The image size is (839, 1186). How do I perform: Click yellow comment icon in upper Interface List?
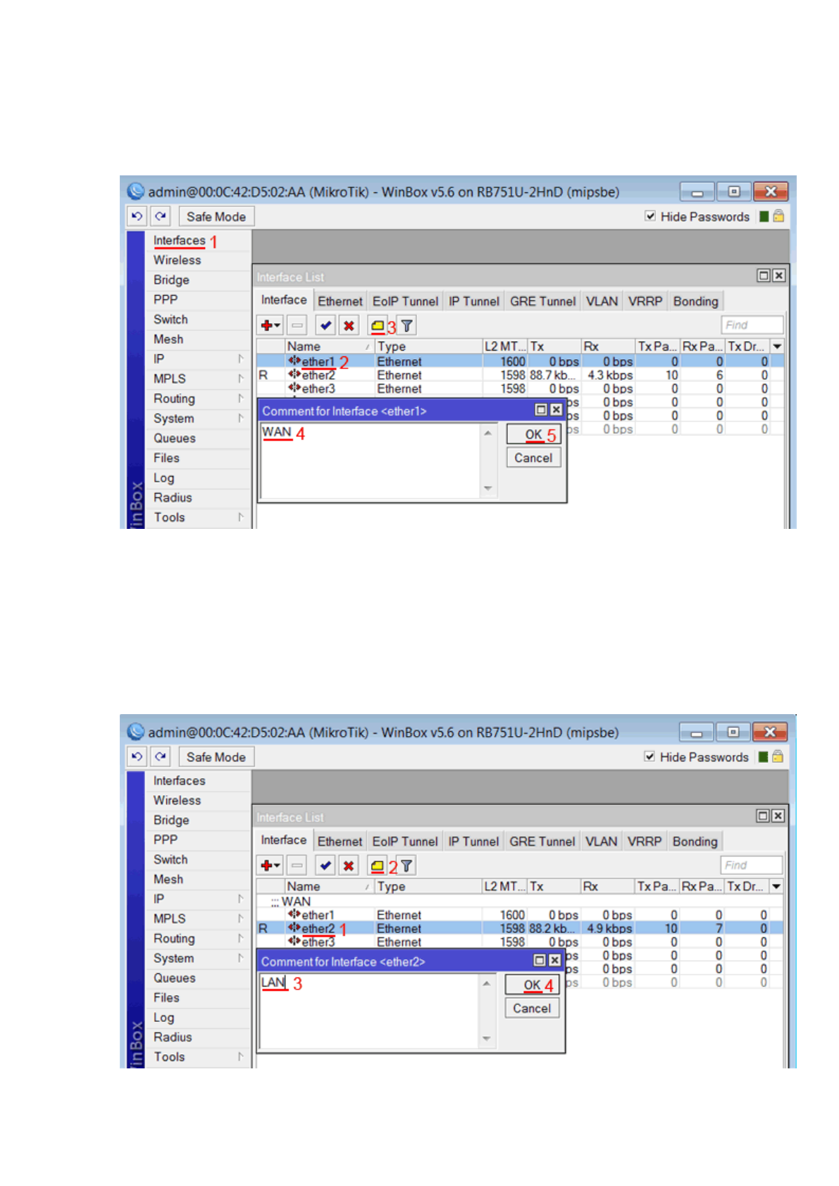click(378, 325)
